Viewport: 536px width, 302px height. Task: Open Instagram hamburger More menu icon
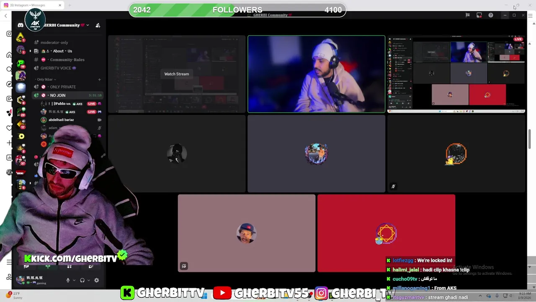(9, 262)
